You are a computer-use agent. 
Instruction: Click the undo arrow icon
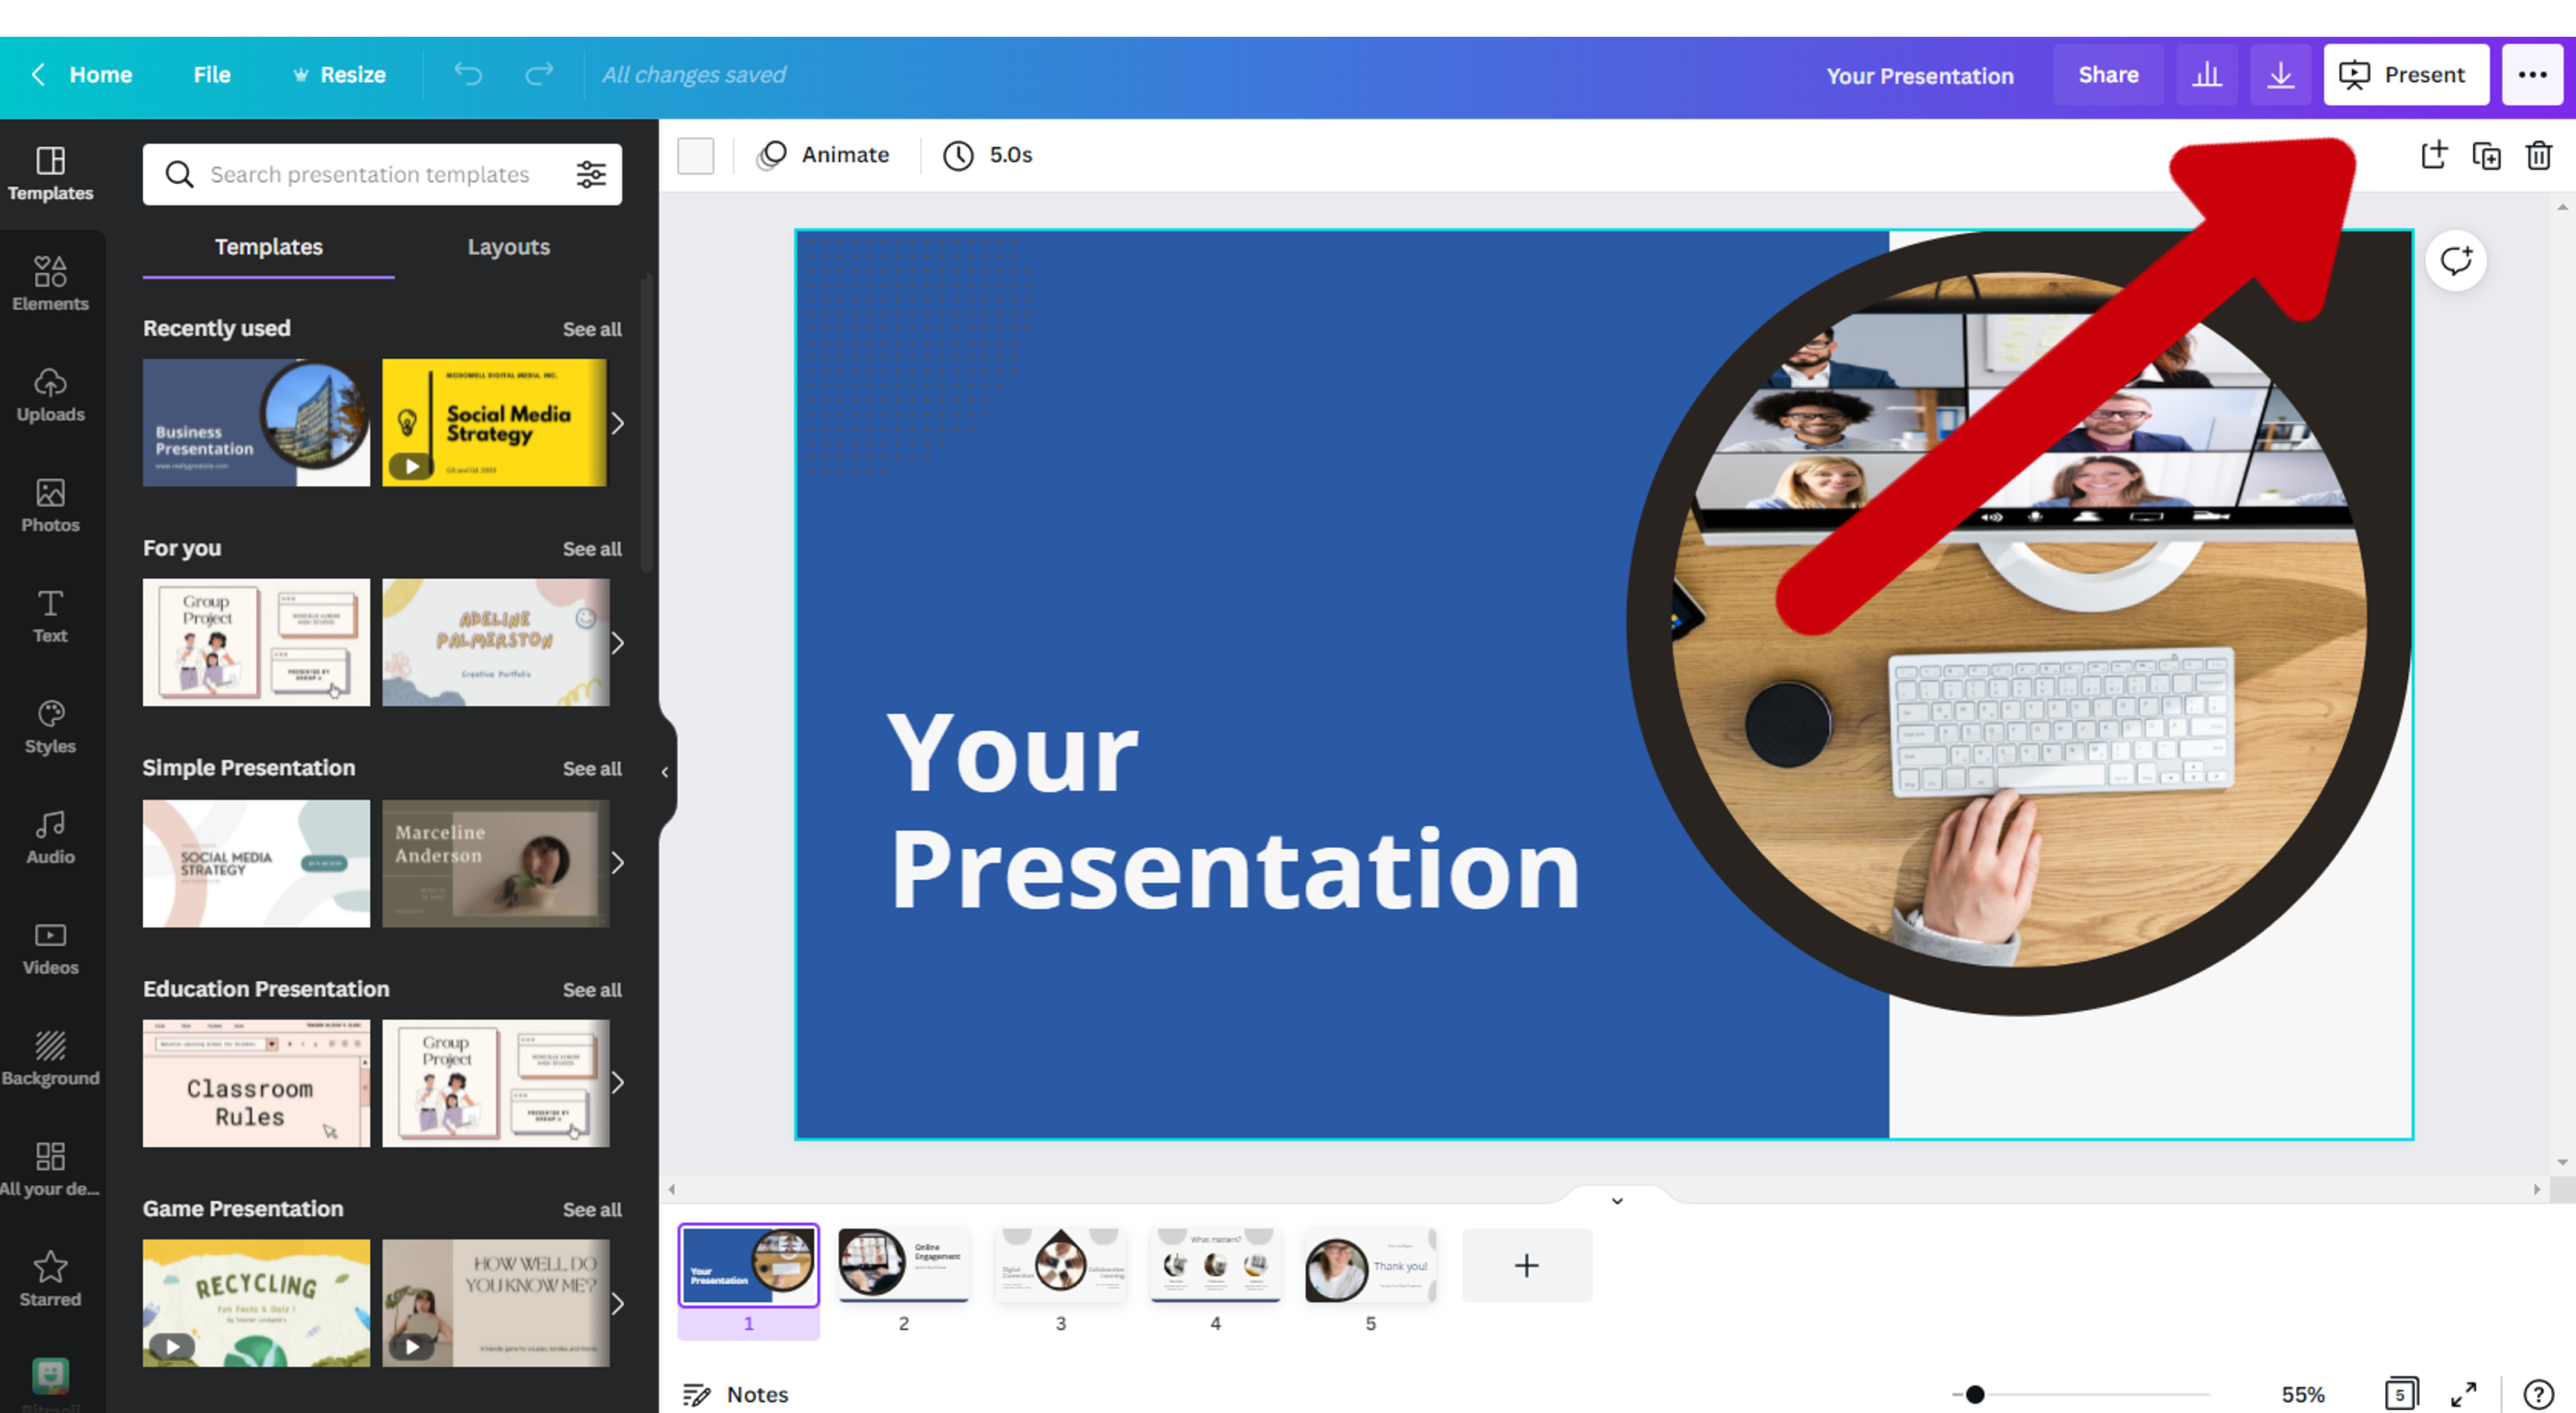(x=467, y=74)
